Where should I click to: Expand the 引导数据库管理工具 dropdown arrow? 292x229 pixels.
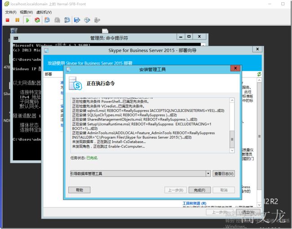click(x=208, y=173)
